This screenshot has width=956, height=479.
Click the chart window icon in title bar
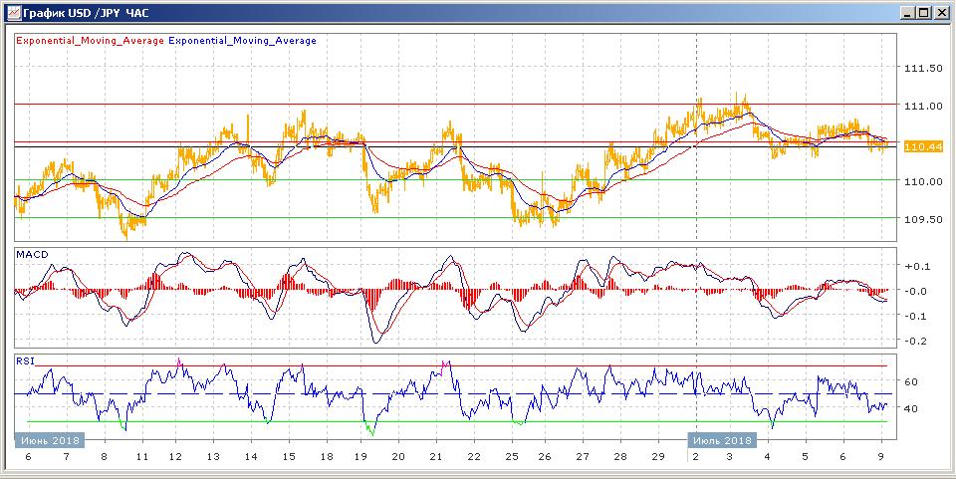[15, 12]
